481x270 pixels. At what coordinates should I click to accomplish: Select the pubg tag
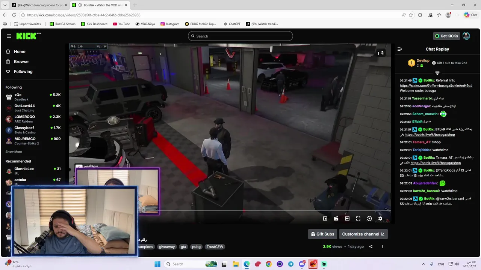tap(196, 247)
